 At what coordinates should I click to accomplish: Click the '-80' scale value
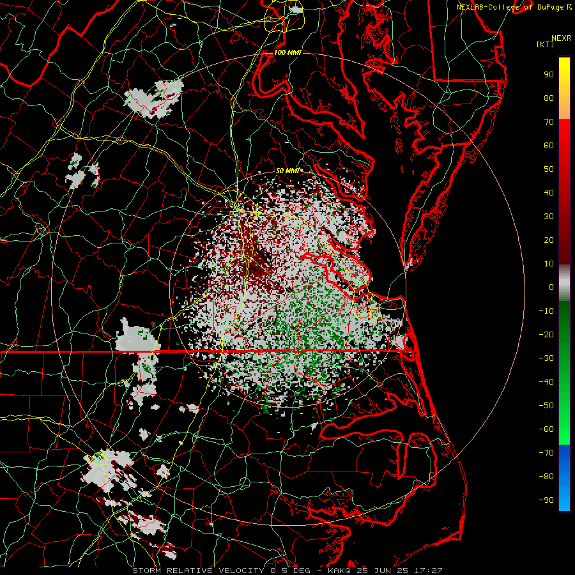coord(546,477)
